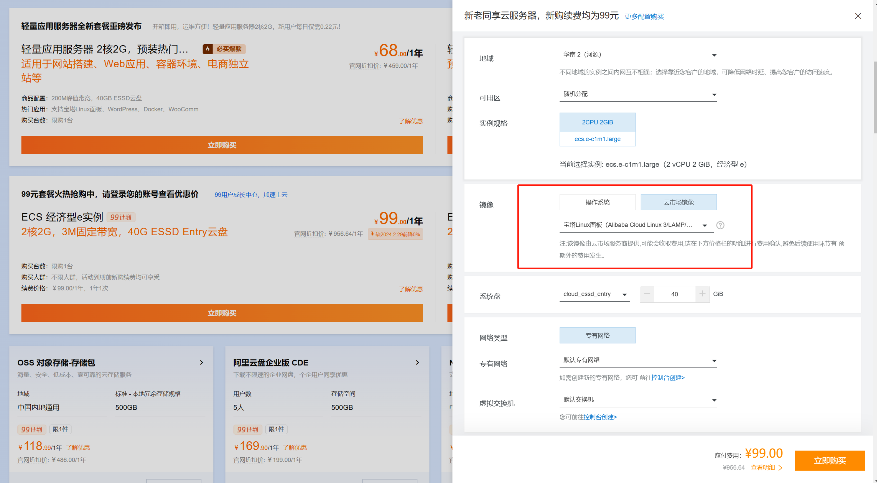Open OSS 对象存储 card arrow

pos(202,363)
